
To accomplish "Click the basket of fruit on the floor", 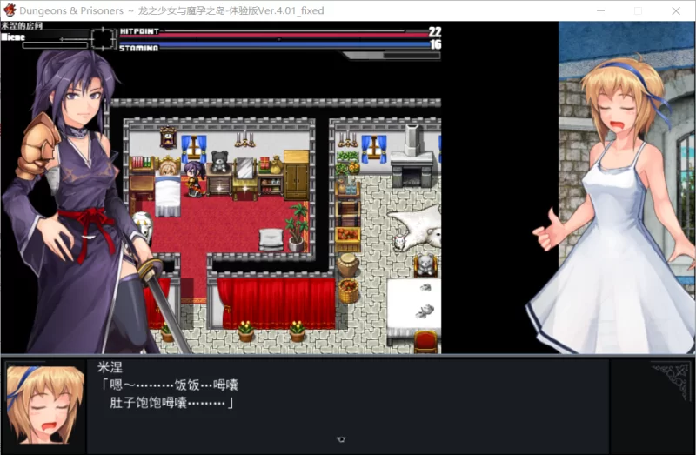I will pos(349,291).
